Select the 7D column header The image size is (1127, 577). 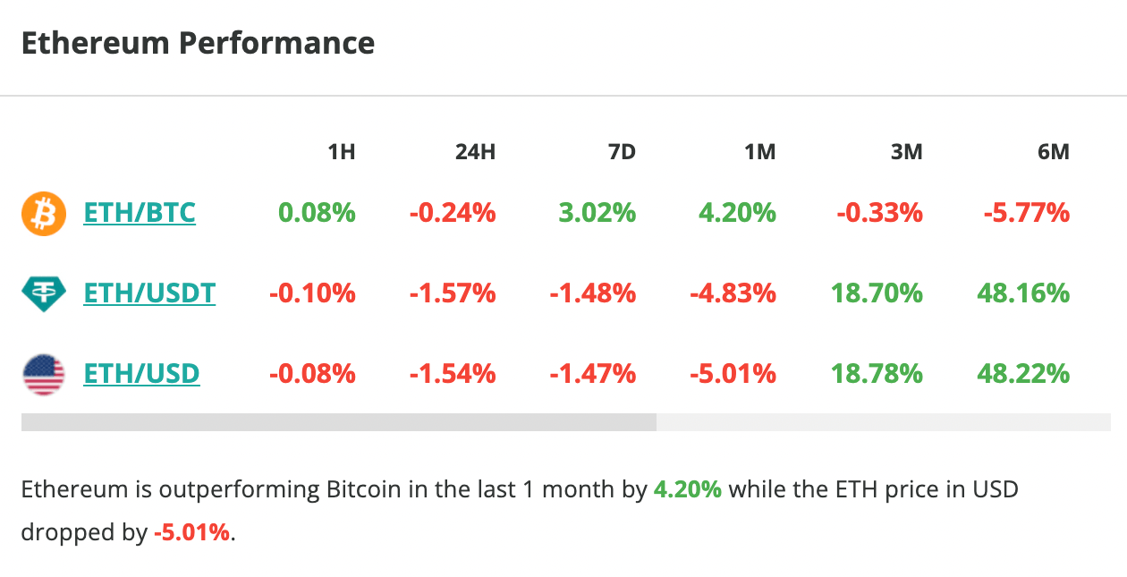(x=621, y=152)
